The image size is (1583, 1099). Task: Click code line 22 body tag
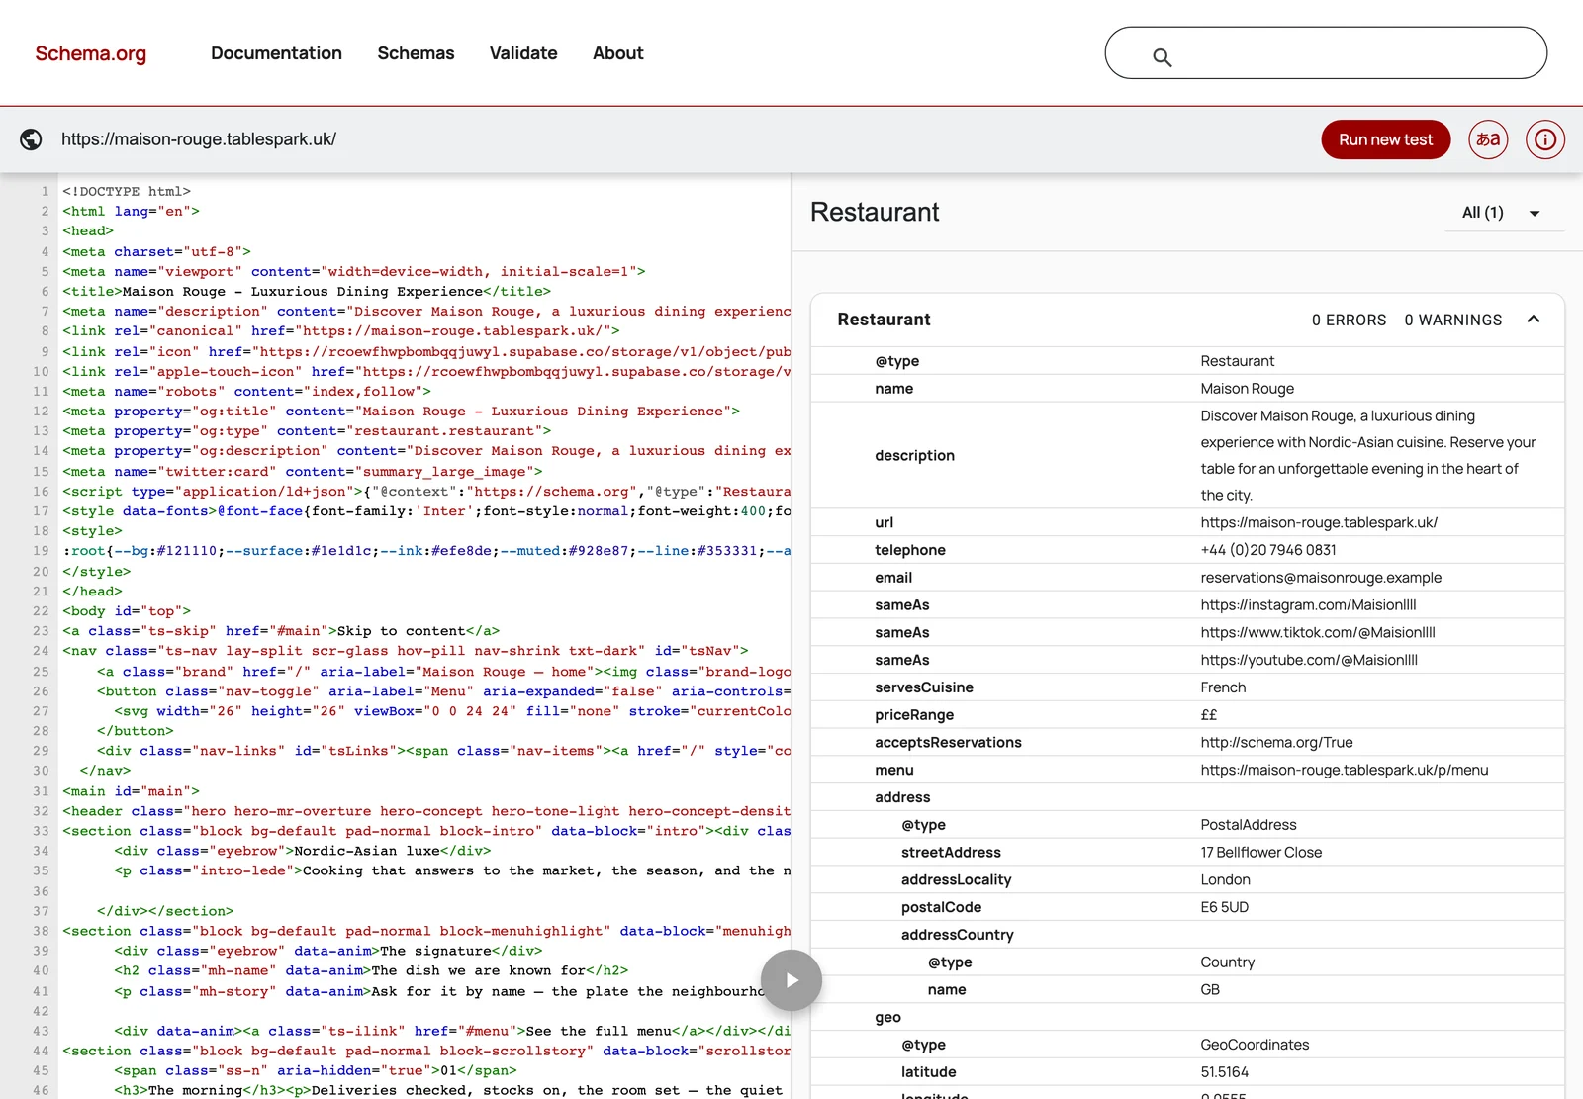[x=127, y=611]
